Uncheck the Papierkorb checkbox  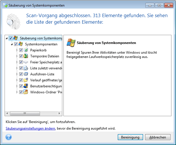[21, 50]
